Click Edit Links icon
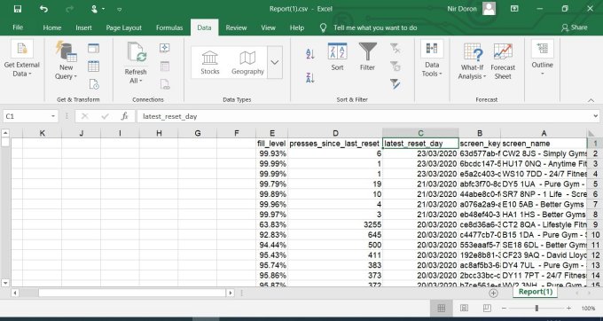Screen dimensions: 603x321 coord(165,84)
